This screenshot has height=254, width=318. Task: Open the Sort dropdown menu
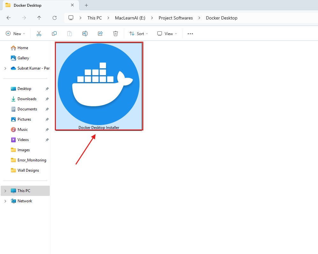pyautogui.click(x=139, y=34)
